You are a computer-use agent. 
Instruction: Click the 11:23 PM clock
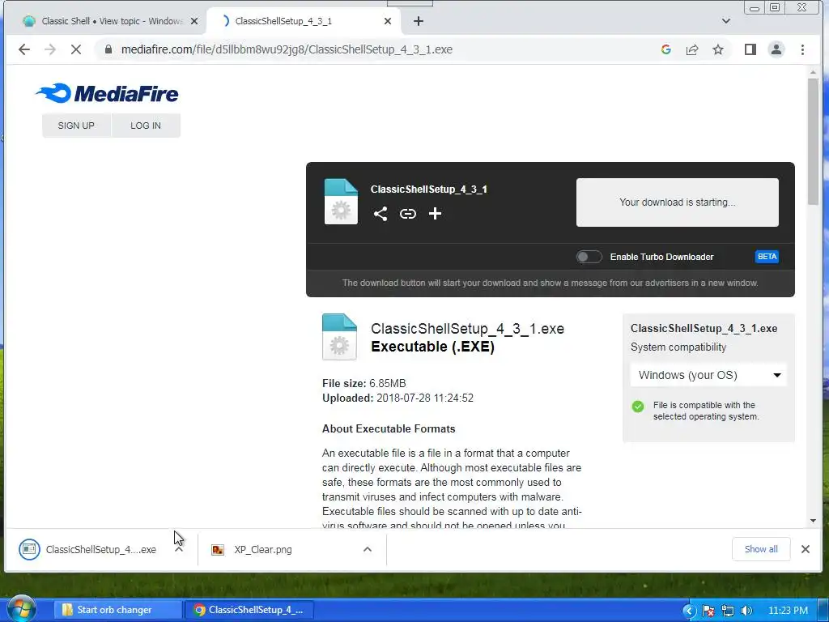pos(788,611)
